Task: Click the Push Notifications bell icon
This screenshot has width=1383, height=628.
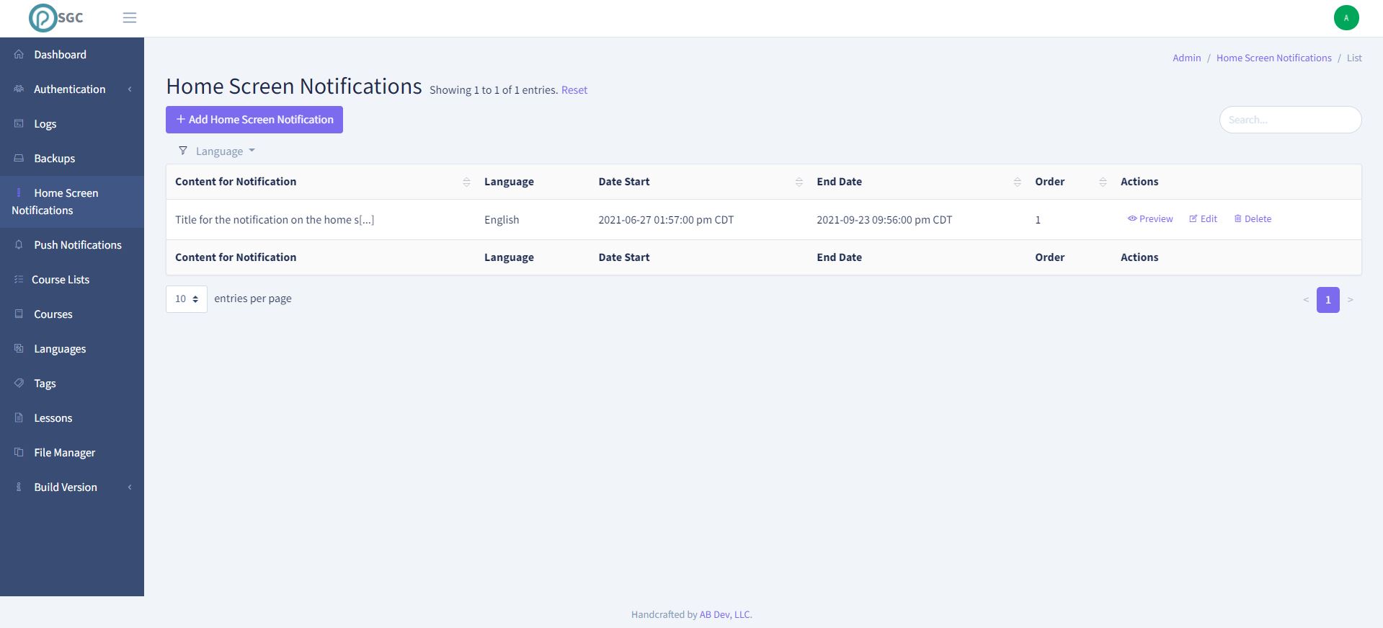Action: [x=19, y=245]
